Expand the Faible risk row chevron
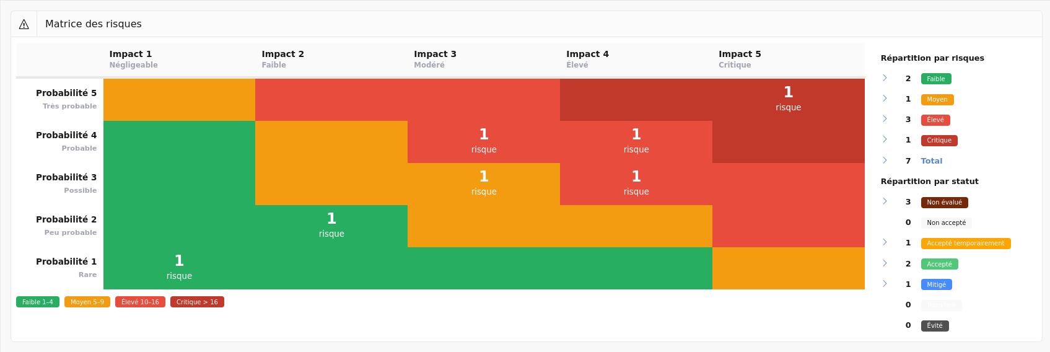This screenshot has width=1050, height=352. 885,78
